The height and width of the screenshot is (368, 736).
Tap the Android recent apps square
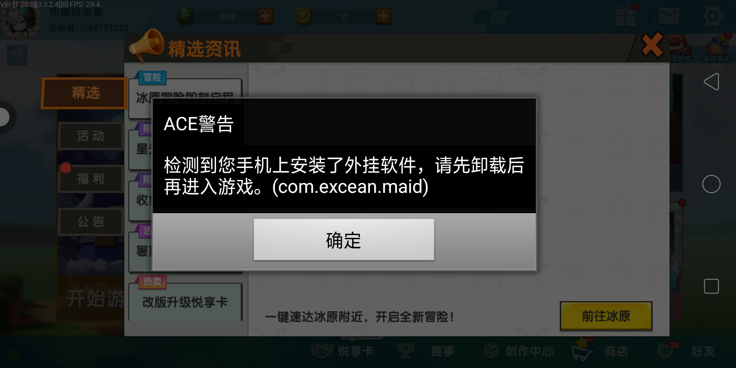[x=711, y=286]
